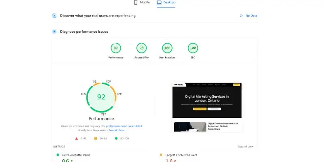Click the green circle 90–100 legend icon
The height and width of the screenshot is (162, 324).
(116, 139)
